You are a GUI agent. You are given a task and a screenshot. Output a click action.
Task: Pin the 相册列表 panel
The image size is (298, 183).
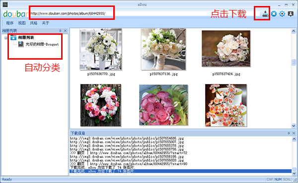pyautogui.click(x=60, y=31)
